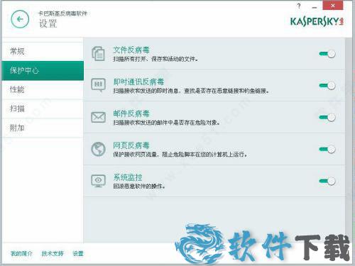This screenshot has width=355, height=266.
Task: Click the IM Anti-Virus chat bubble icon
Action: click(x=98, y=85)
